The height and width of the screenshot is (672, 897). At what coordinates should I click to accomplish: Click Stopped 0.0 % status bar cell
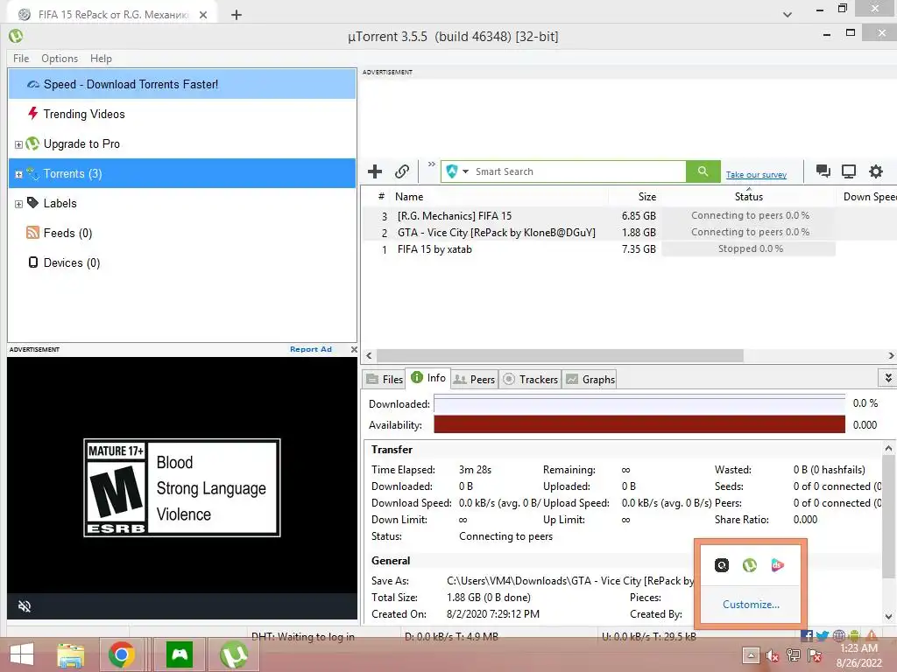pyautogui.click(x=749, y=249)
